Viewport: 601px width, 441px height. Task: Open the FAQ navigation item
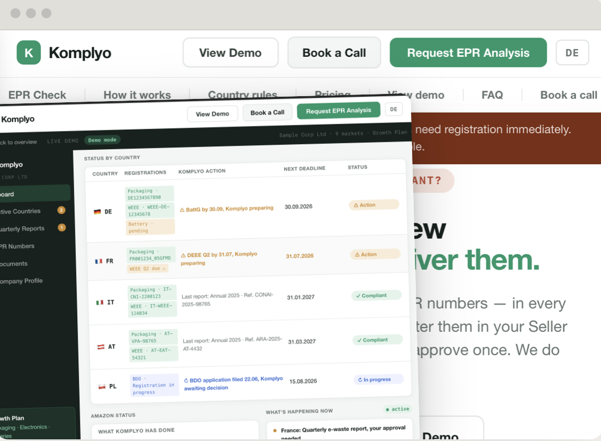pos(492,95)
